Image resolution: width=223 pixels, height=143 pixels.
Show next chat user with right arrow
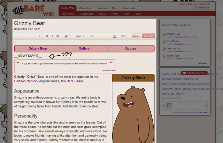pos(205,105)
